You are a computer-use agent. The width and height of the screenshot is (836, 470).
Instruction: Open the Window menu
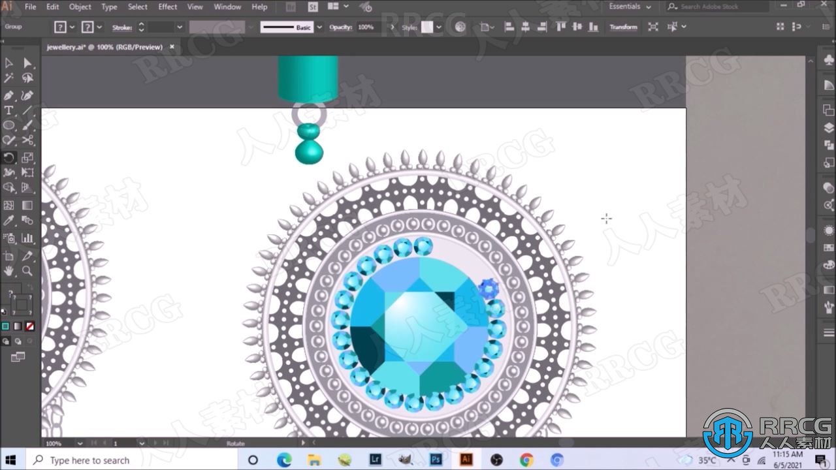pos(227,7)
